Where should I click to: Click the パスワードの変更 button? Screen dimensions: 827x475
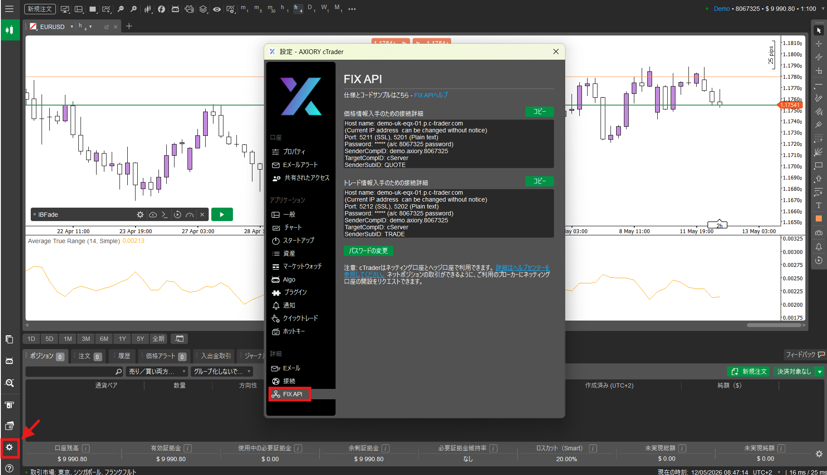368,251
